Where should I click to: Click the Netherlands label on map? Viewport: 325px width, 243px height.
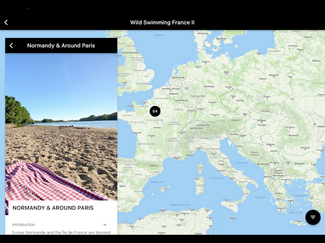coord(178,77)
